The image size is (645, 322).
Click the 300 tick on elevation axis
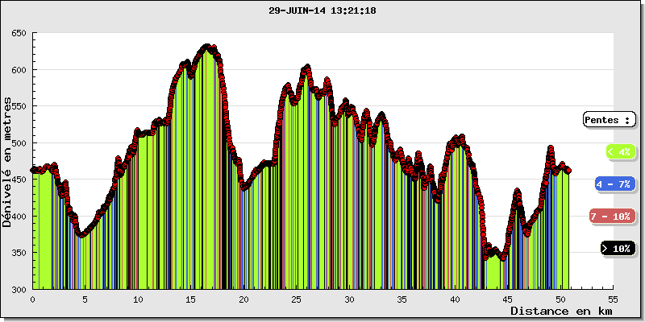19,289
